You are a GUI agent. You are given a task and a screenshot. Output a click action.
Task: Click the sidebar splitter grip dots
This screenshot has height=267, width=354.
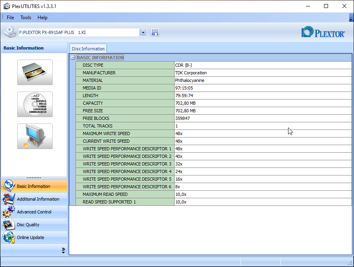click(x=34, y=178)
